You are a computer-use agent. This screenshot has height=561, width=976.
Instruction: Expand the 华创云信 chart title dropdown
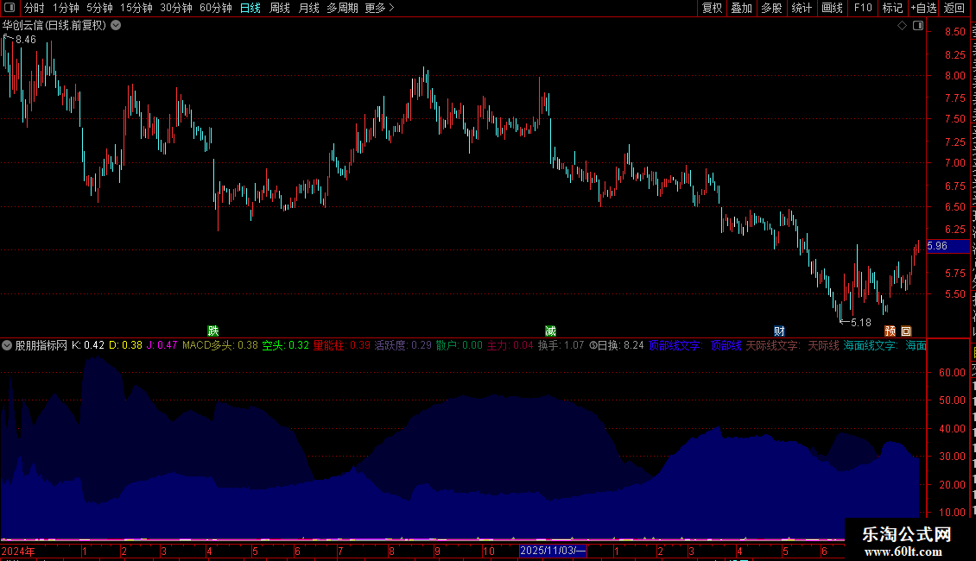[x=116, y=26]
